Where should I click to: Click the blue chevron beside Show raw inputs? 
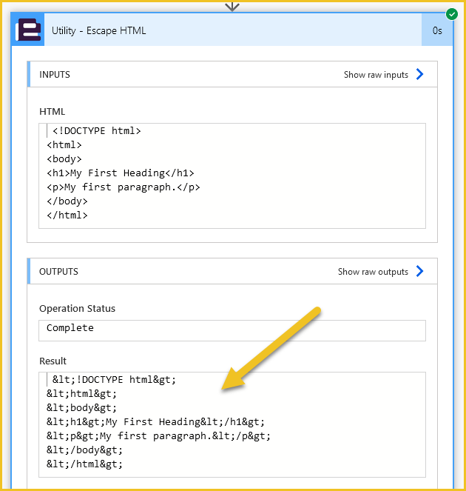click(x=419, y=74)
